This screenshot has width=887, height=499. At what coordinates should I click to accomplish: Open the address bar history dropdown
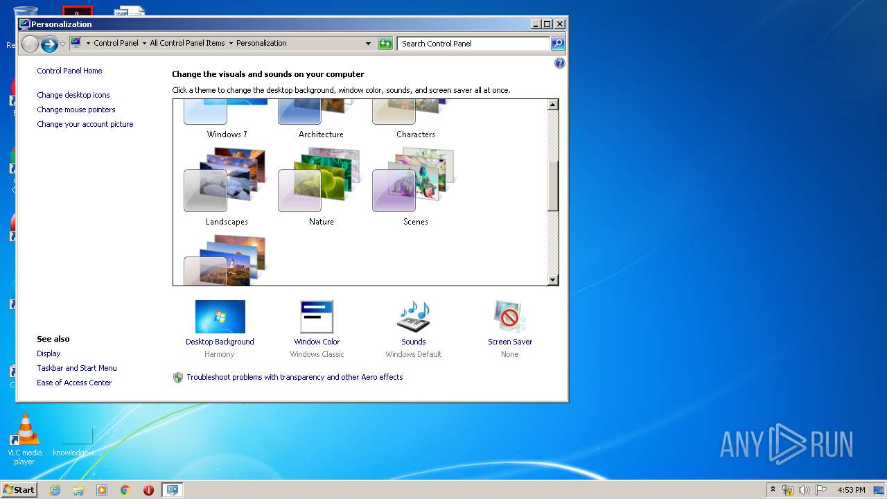click(x=369, y=44)
